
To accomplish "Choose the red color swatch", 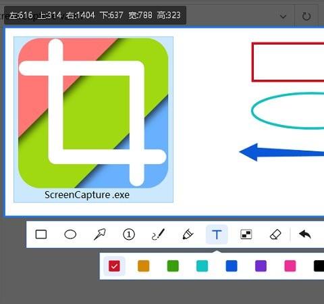I will [114, 266].
